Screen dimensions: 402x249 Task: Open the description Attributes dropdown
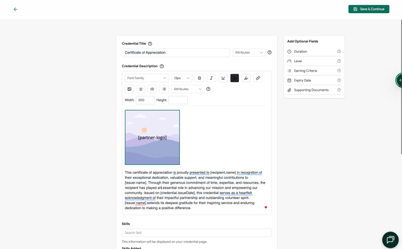pyautogui.click(x=188, y=89)
